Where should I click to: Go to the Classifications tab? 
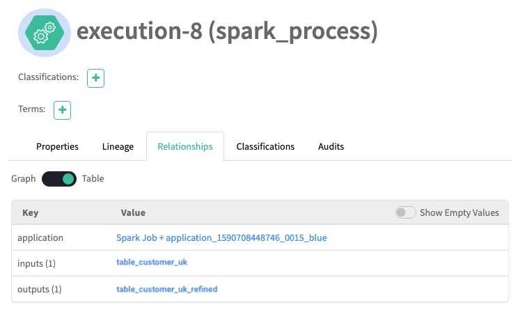(x=265, y=147)
